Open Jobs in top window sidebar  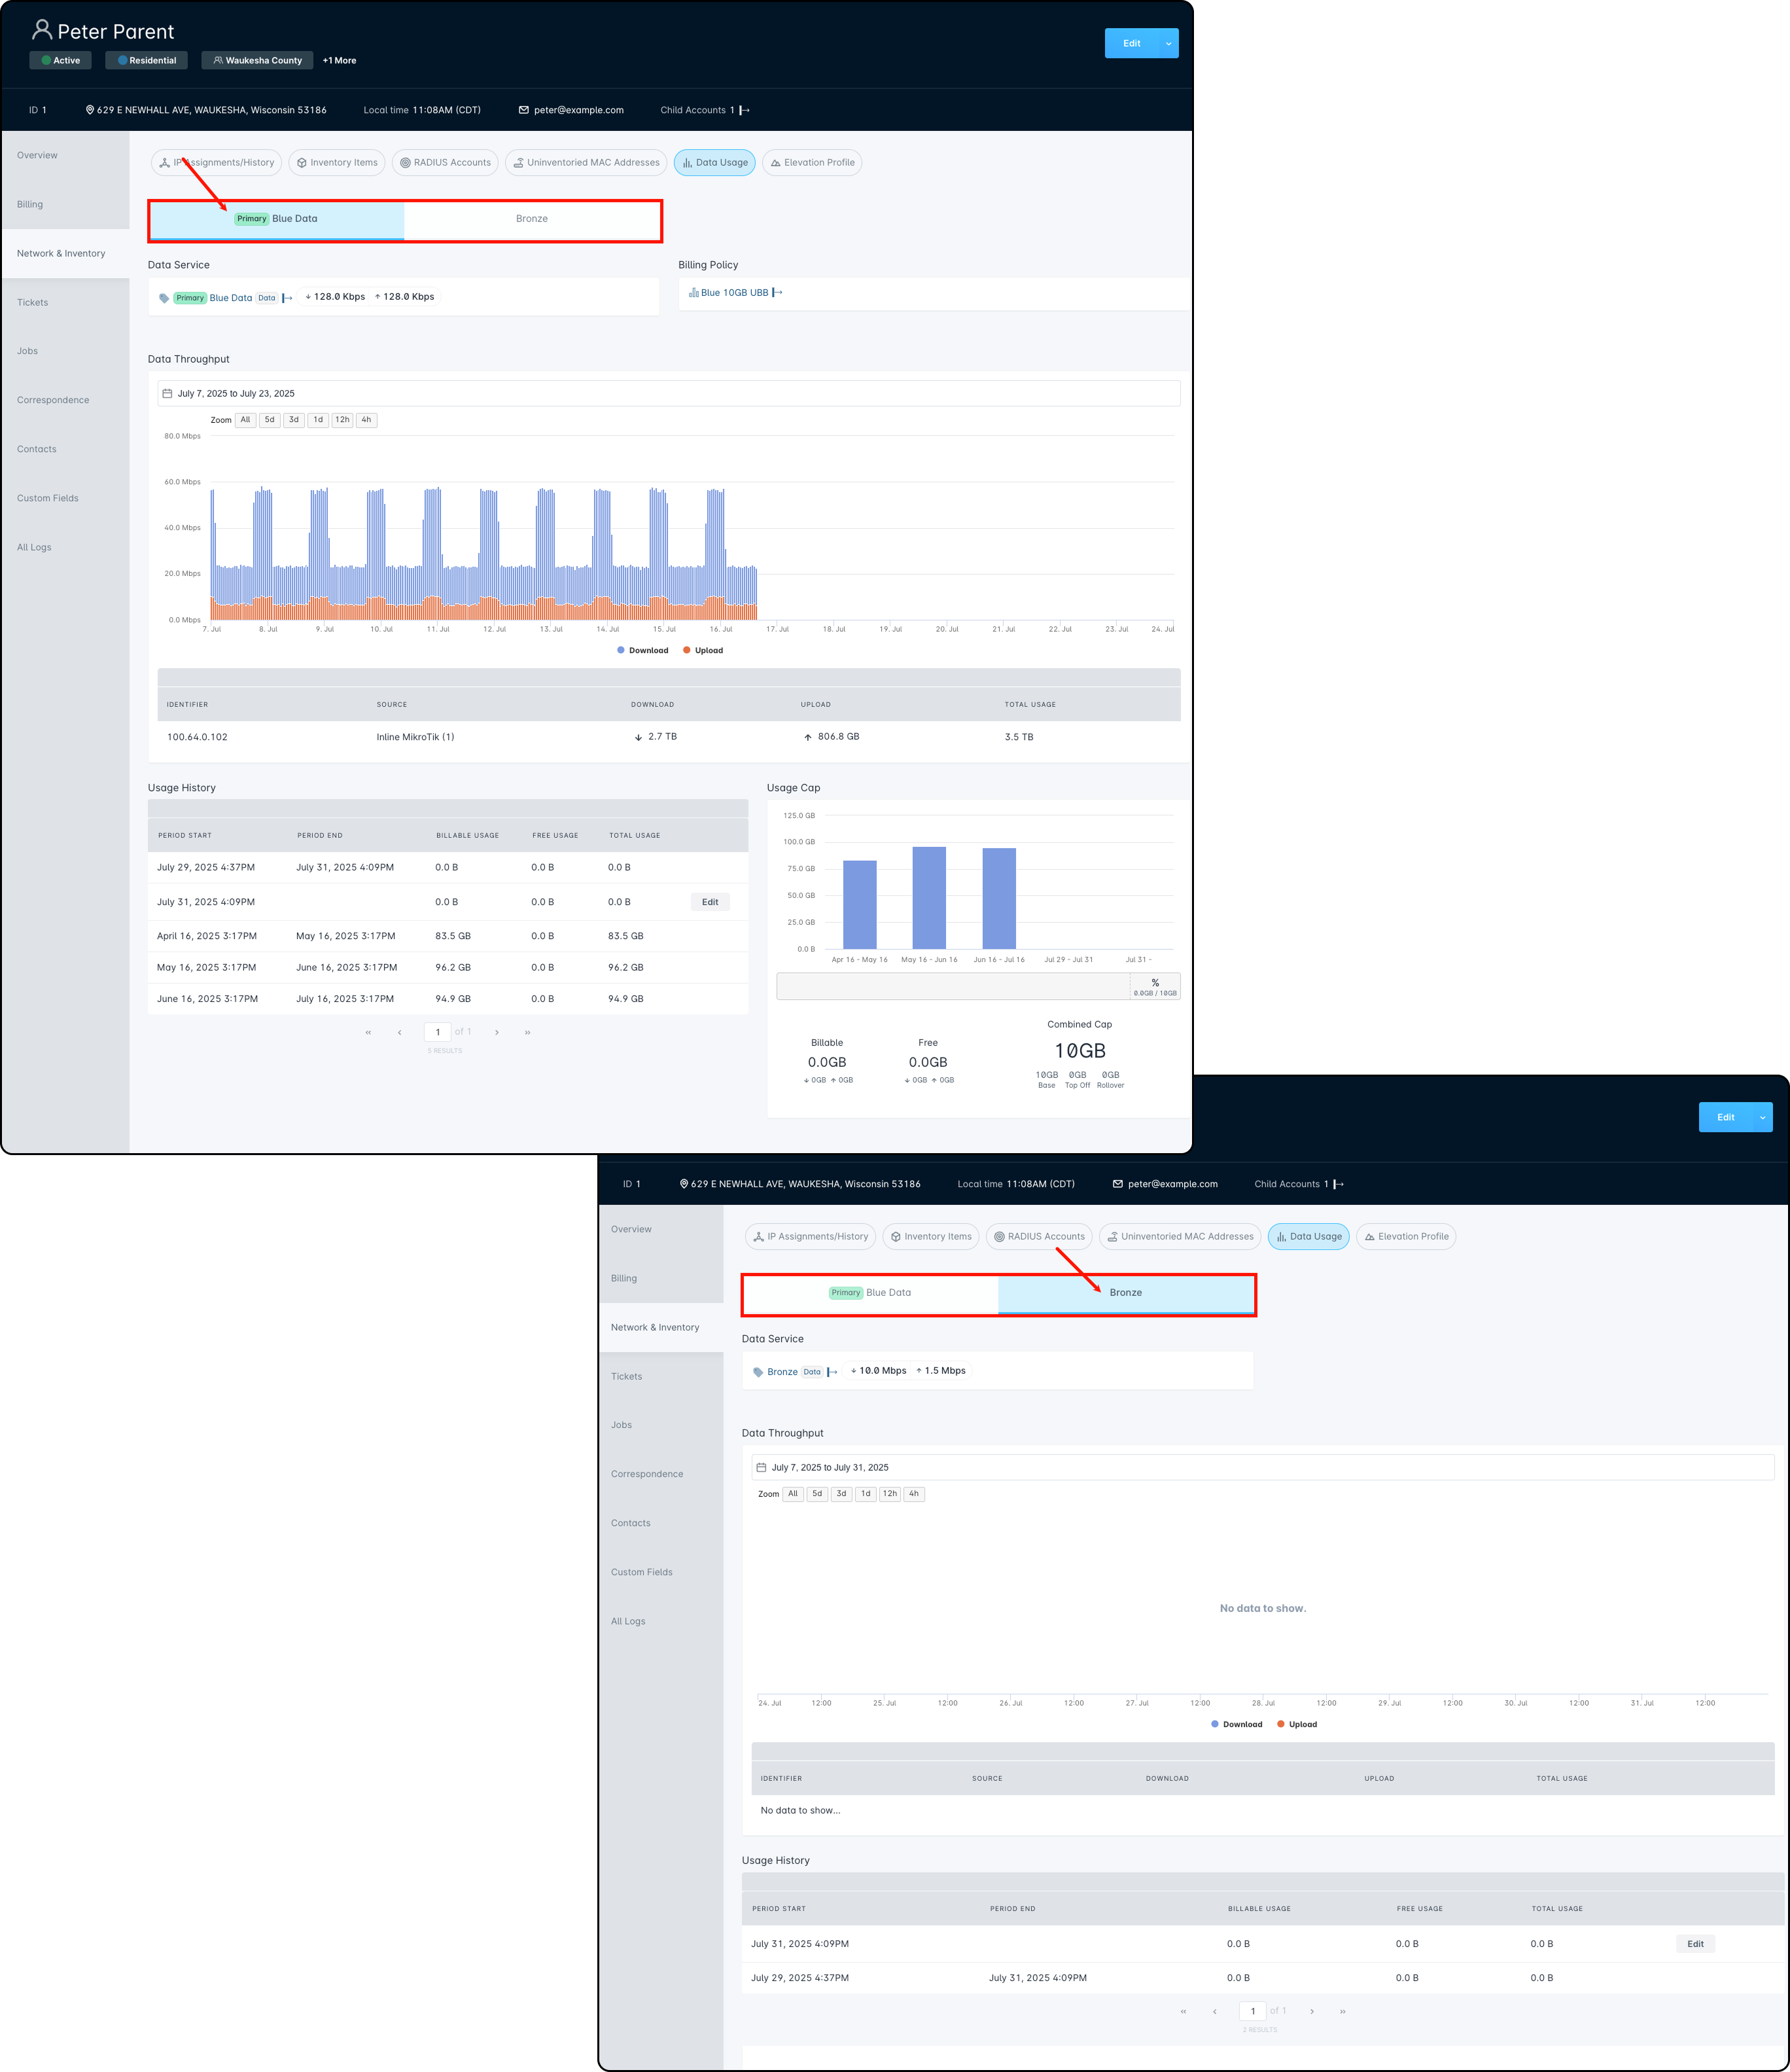(x=27, y=351)
